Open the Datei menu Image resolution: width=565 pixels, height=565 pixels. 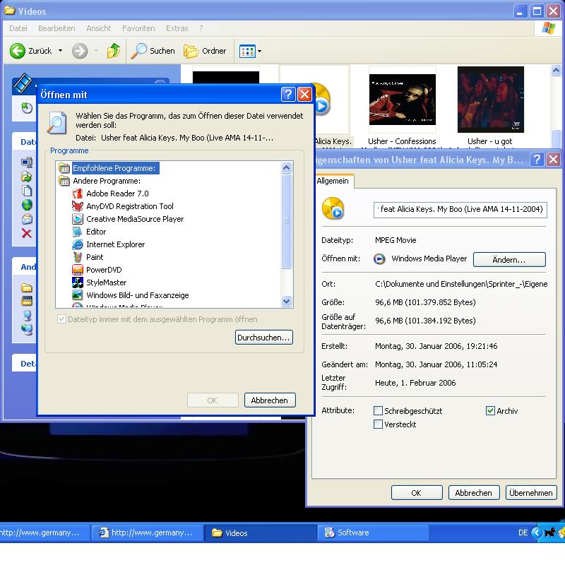pos(18,28)
